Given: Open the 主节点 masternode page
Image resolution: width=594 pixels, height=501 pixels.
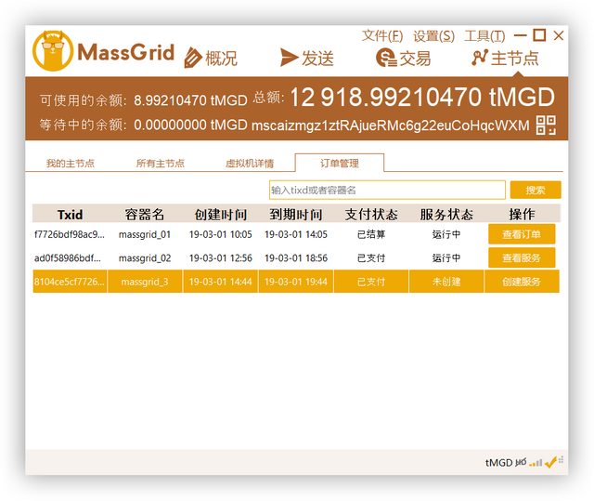Looking at the screenshot, I should click(505, 58).
